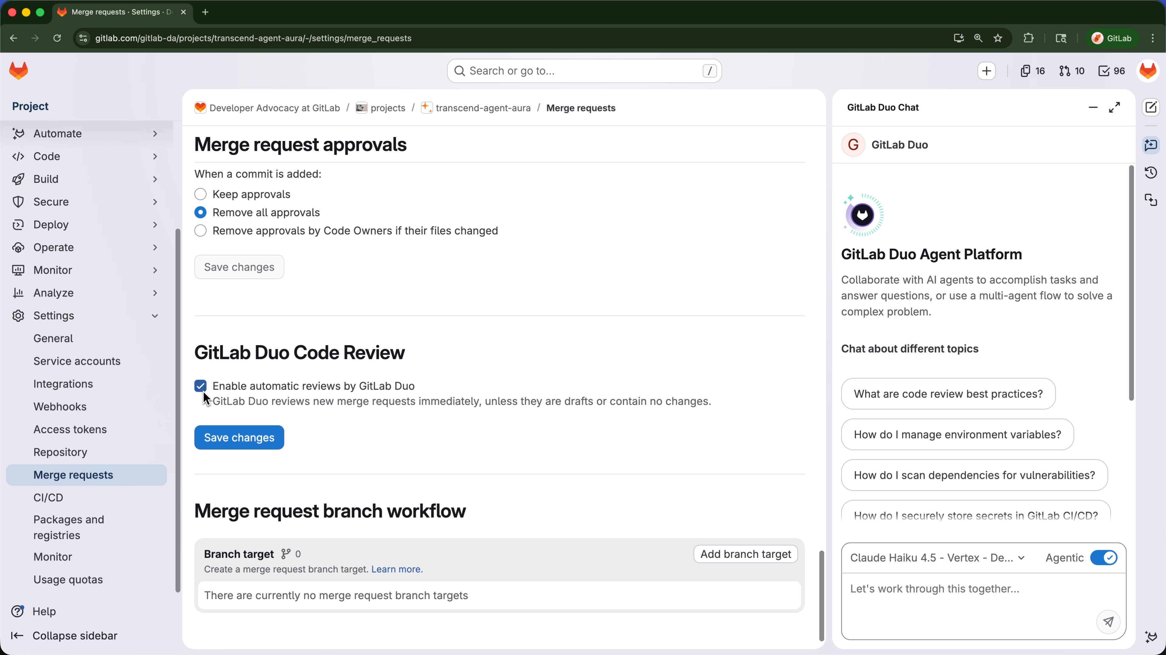This screenshot has width=1166, height=655.
Task: Click Save changes under GitLab Duo Code Review
Action: tap(239, 437)
